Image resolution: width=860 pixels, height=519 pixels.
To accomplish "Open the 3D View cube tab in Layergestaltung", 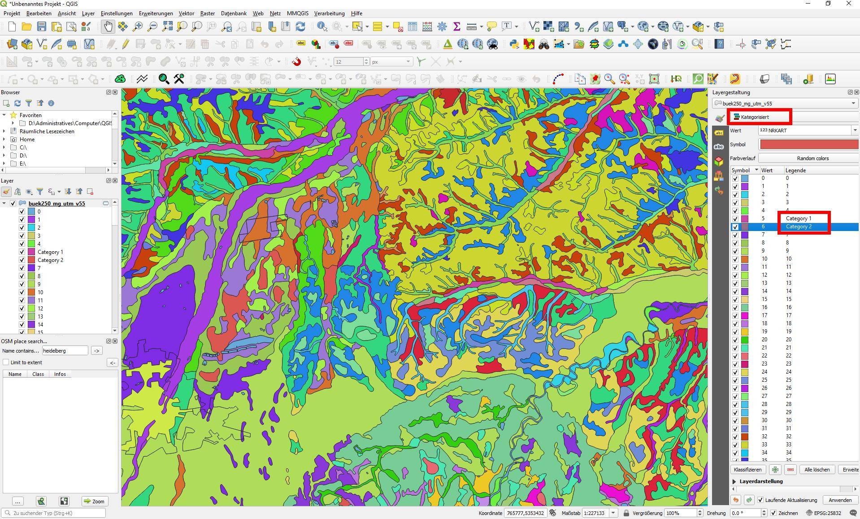I will 719,161.
